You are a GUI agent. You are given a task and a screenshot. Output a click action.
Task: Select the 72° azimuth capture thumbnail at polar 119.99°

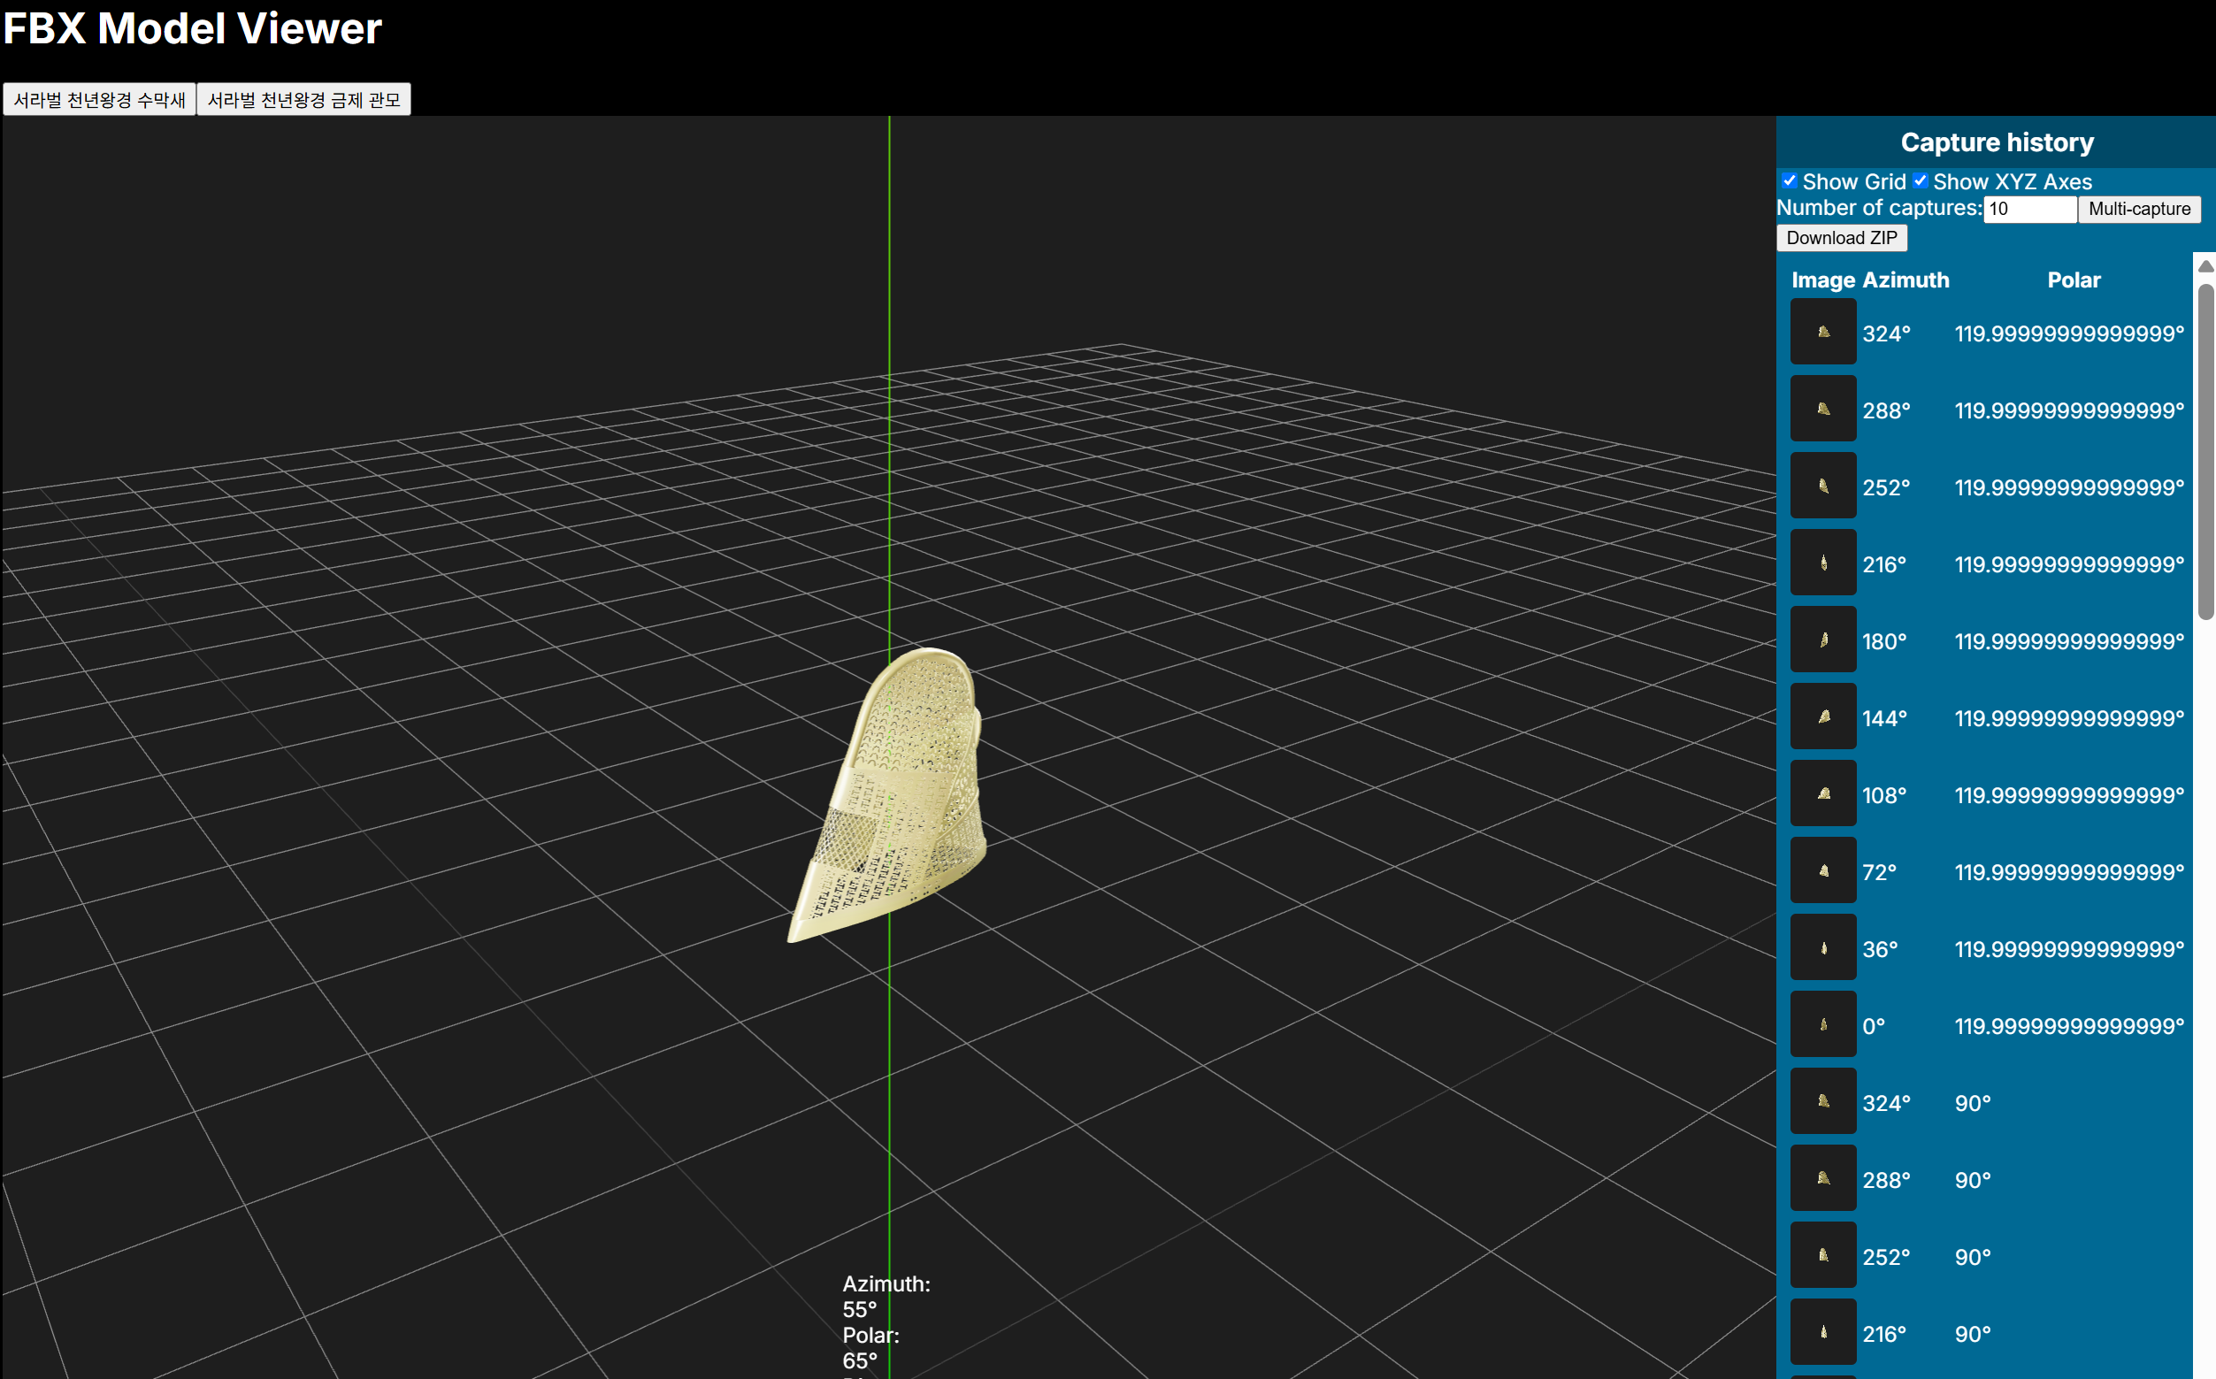(x=1822, y=870)
